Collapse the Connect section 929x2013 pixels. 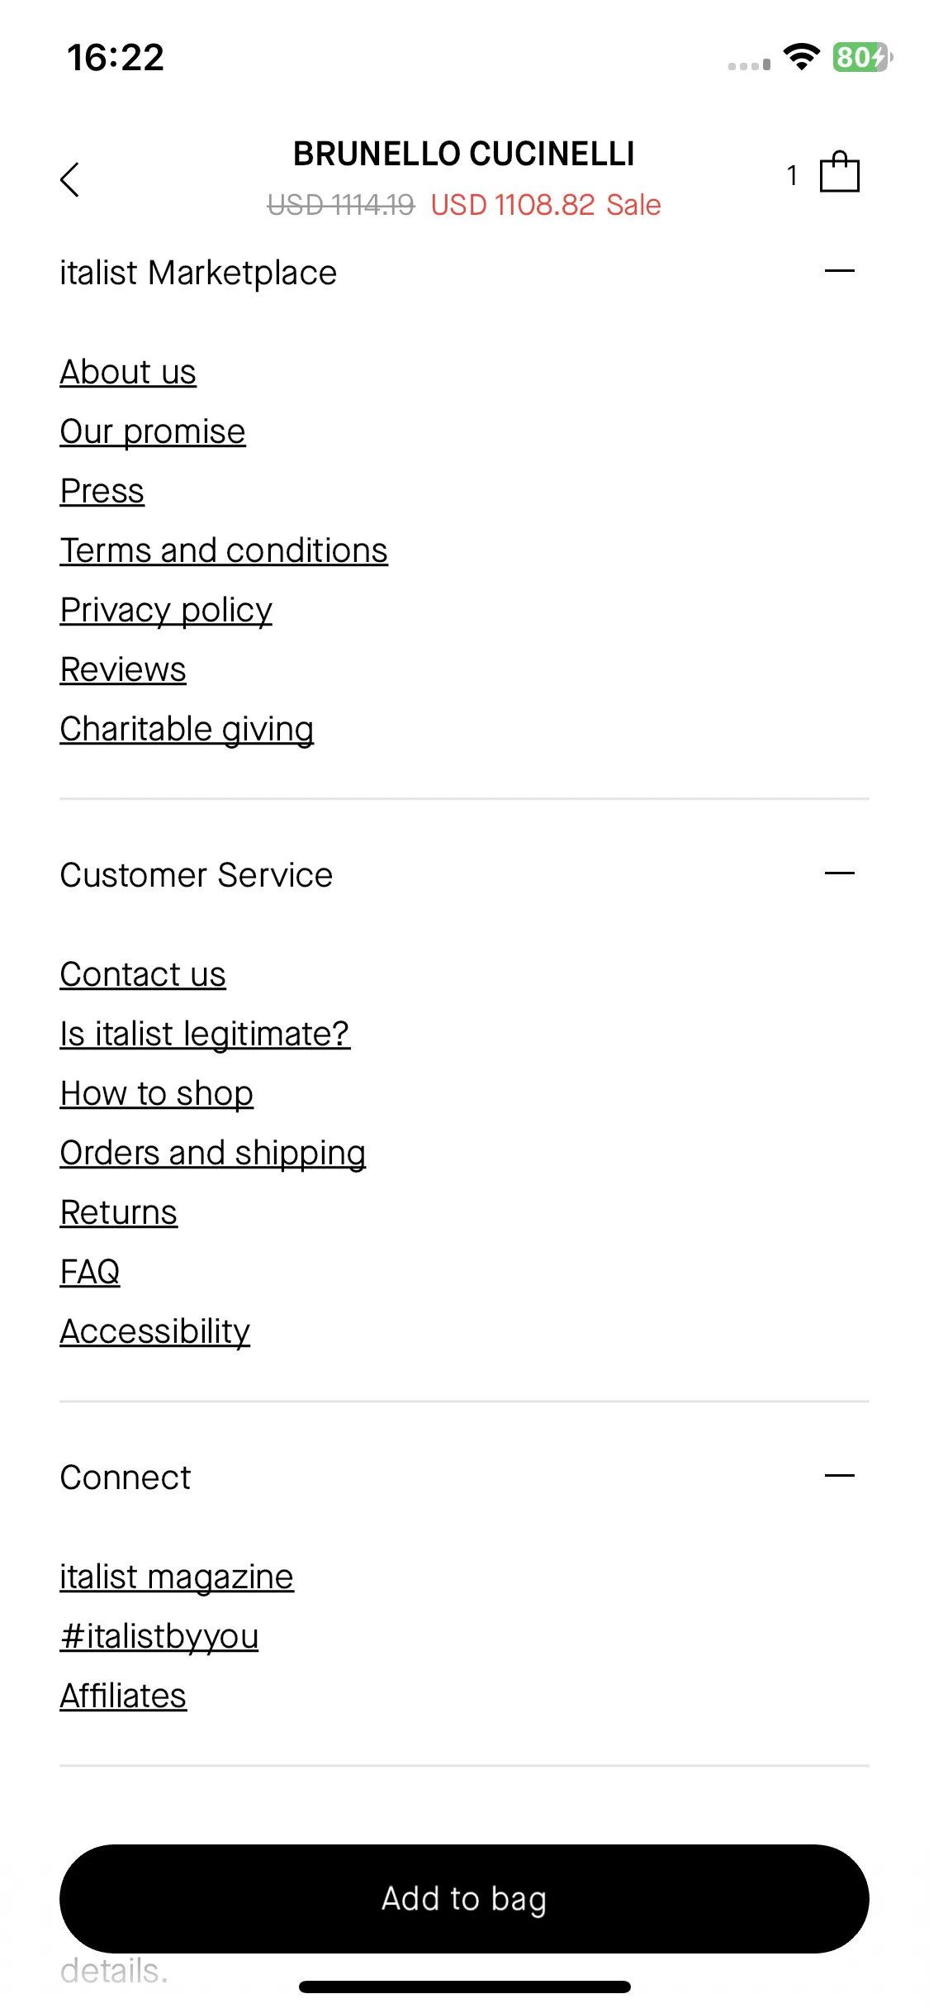pos(839,1476)
